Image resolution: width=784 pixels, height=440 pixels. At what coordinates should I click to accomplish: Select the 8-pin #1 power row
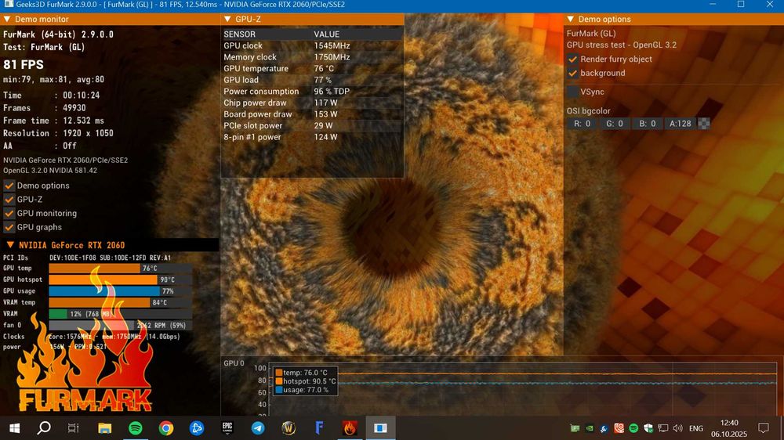point(312,137)
